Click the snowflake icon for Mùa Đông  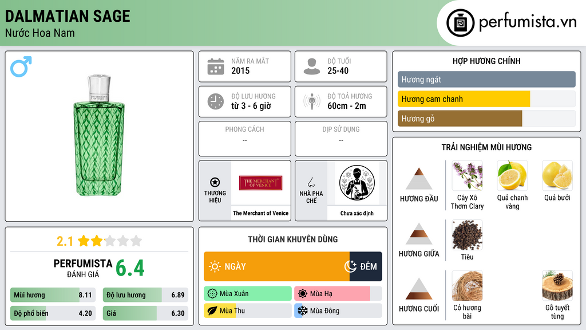[303, 311]
